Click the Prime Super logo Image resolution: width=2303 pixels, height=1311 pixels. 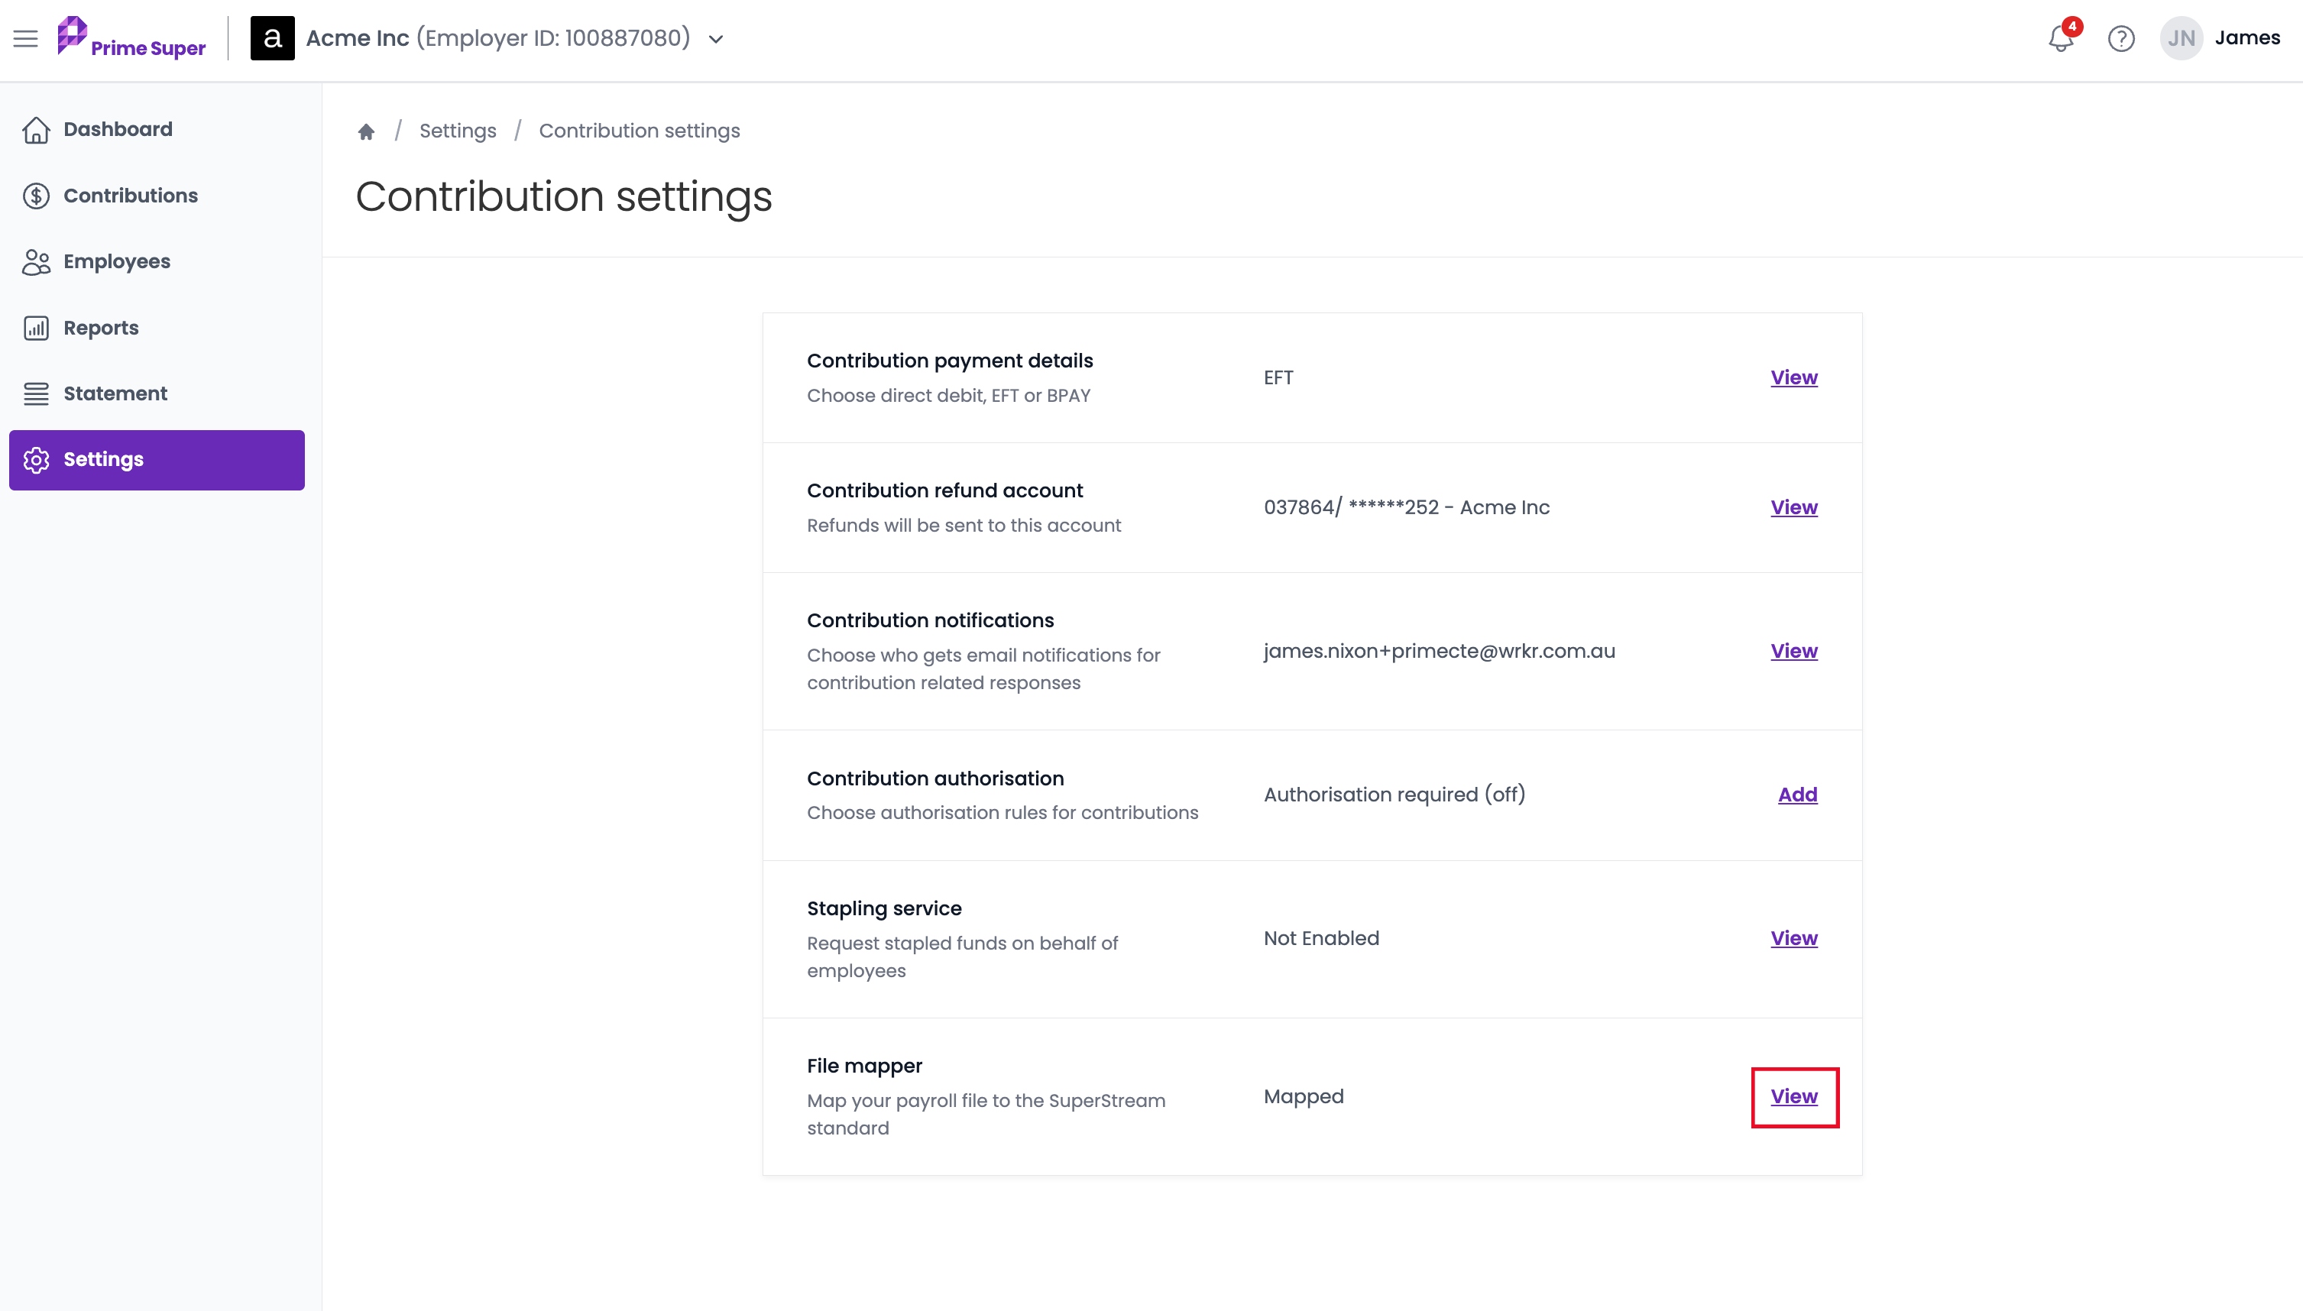tap(131, 38)
